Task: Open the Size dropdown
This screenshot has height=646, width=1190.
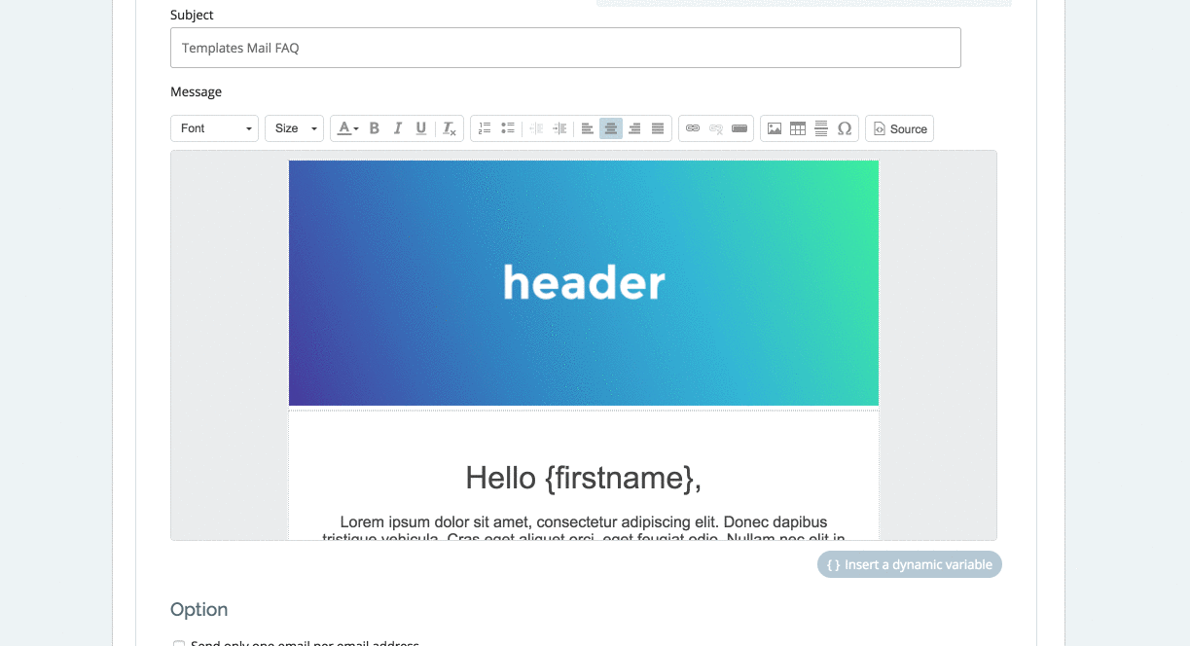Action: click(x=294, y=128)
